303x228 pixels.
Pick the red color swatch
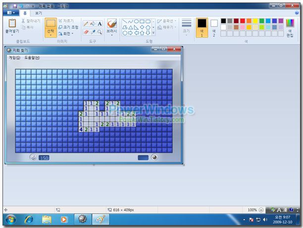pyautogui.click(x=243, y=21)
